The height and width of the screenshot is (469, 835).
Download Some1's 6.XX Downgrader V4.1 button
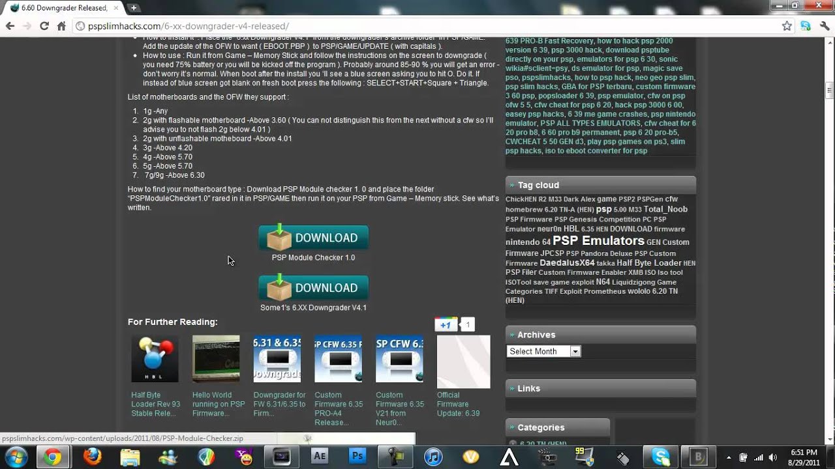point(314,288)
